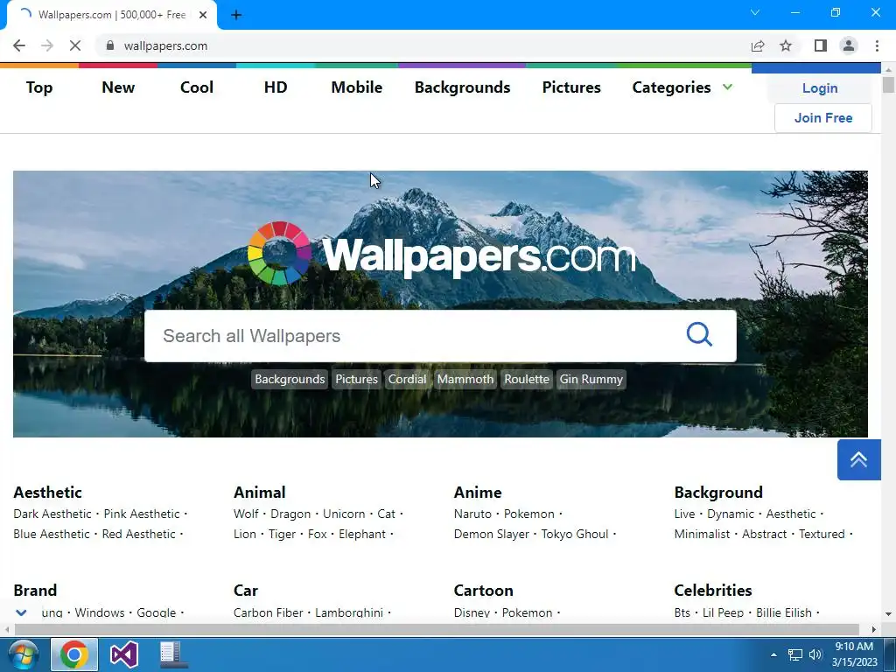Open the clock showing 9:10 AM
The height and width of the screenshot is (672, 896).
pyautogui.click(x=854, y=654)
